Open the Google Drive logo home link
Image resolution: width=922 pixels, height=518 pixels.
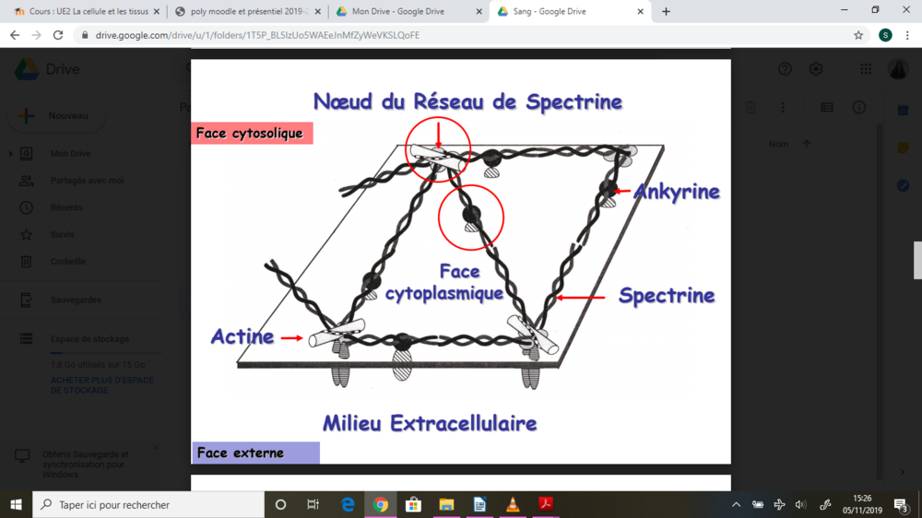(x=47, y=69)
